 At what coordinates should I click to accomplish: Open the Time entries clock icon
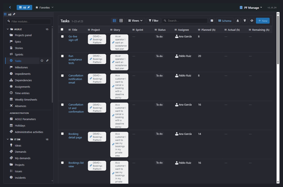11,93
